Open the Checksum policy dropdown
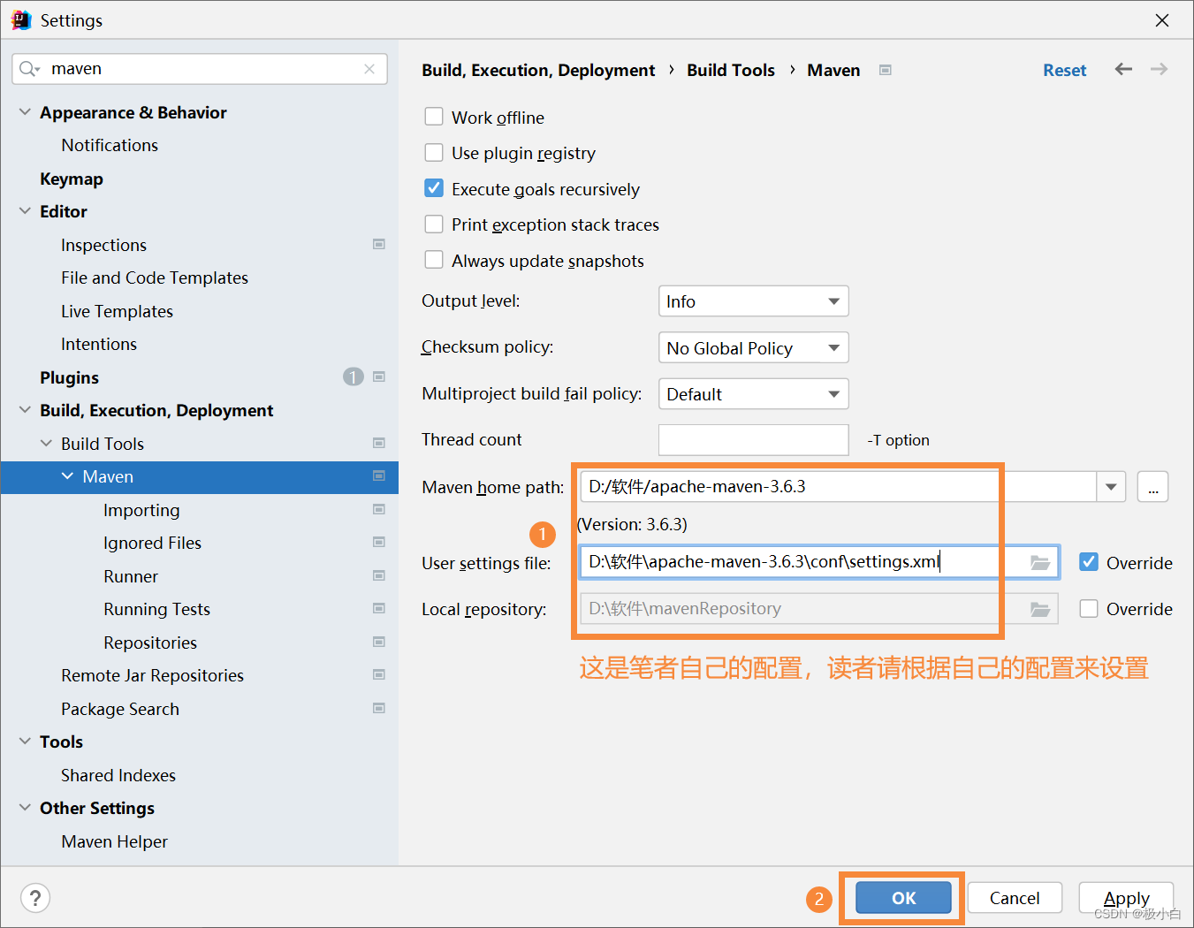The image size is (1194, 928). pyautogui.click(x=754, y=347)
